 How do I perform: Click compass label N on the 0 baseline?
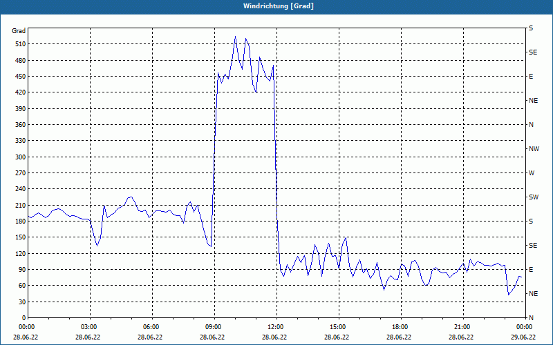(531, 318)
